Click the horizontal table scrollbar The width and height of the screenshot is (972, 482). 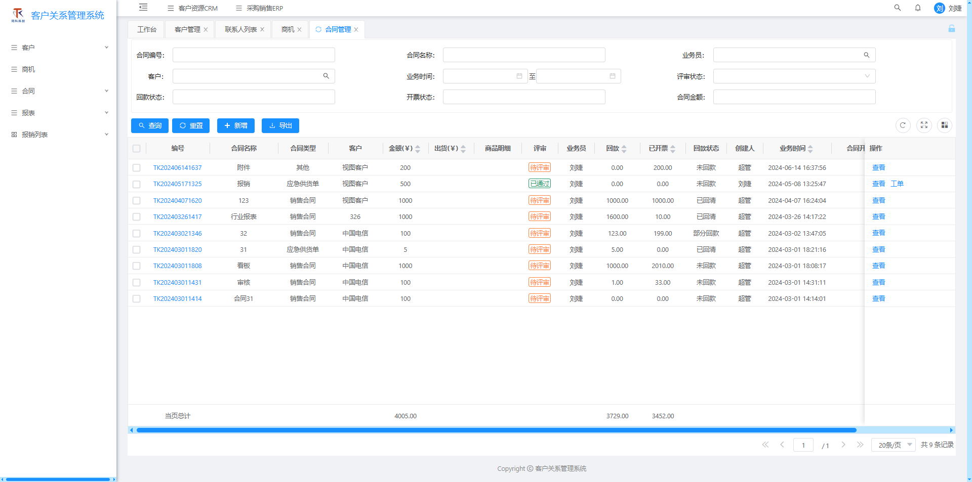[x=496, y=430]
